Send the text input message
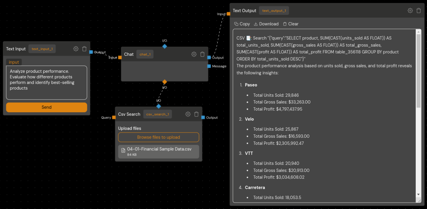This screenshot has width=427, height=209. coord(46,107)
